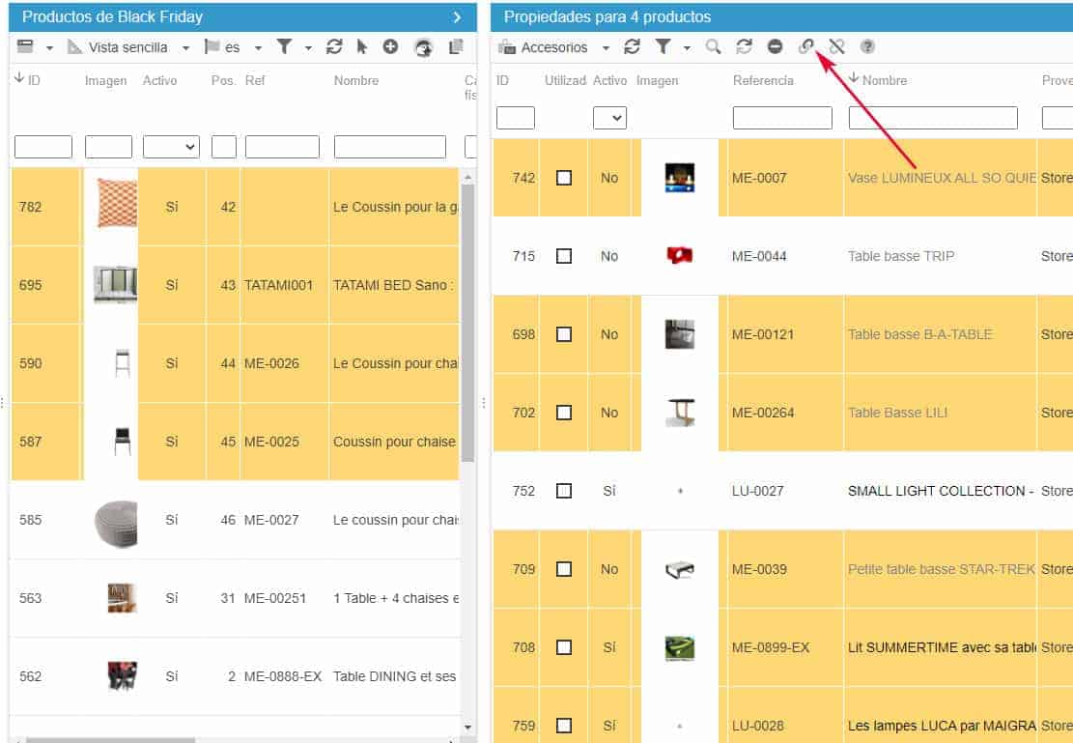Screen dimensions: 1073x743
Task: Select the mouse pointer selection tool
Action: tap(362, 46)
